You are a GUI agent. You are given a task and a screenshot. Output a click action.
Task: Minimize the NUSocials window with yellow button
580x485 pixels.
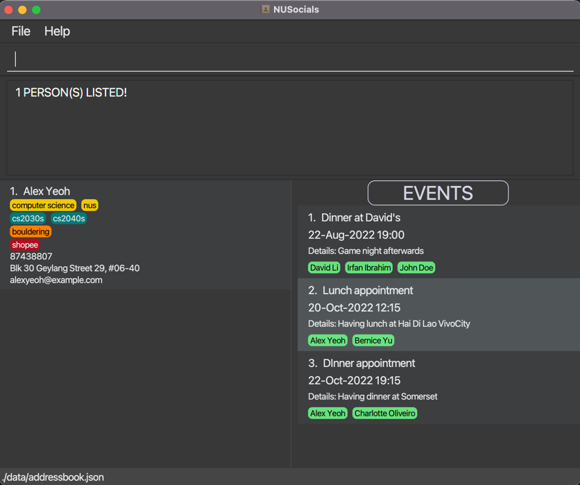click(22, 10)
